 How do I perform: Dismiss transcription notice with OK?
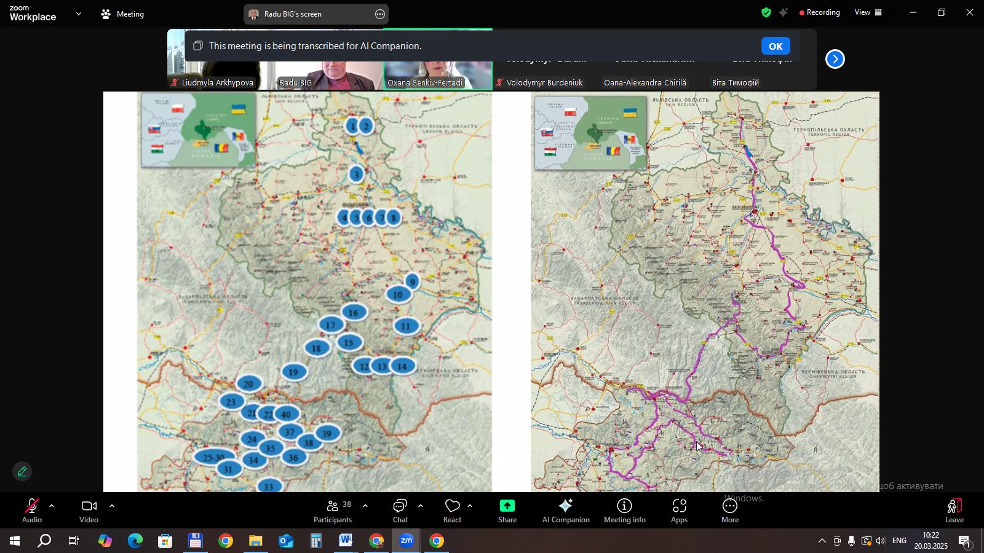776,46
